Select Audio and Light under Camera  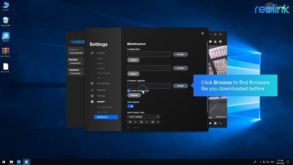[x=103, y=73]
